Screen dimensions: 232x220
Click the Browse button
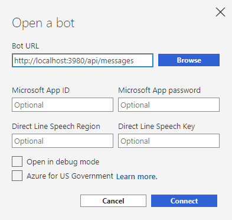tap(189, 60)
